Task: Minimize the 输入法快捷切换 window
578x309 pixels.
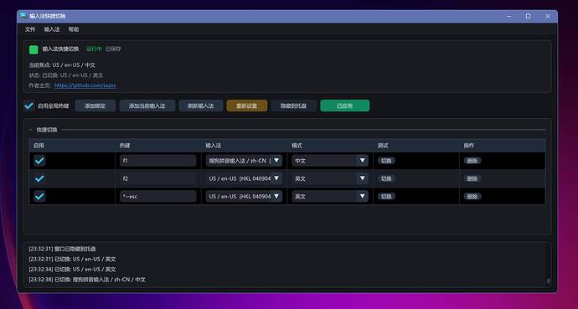Action: coord(509,16)
